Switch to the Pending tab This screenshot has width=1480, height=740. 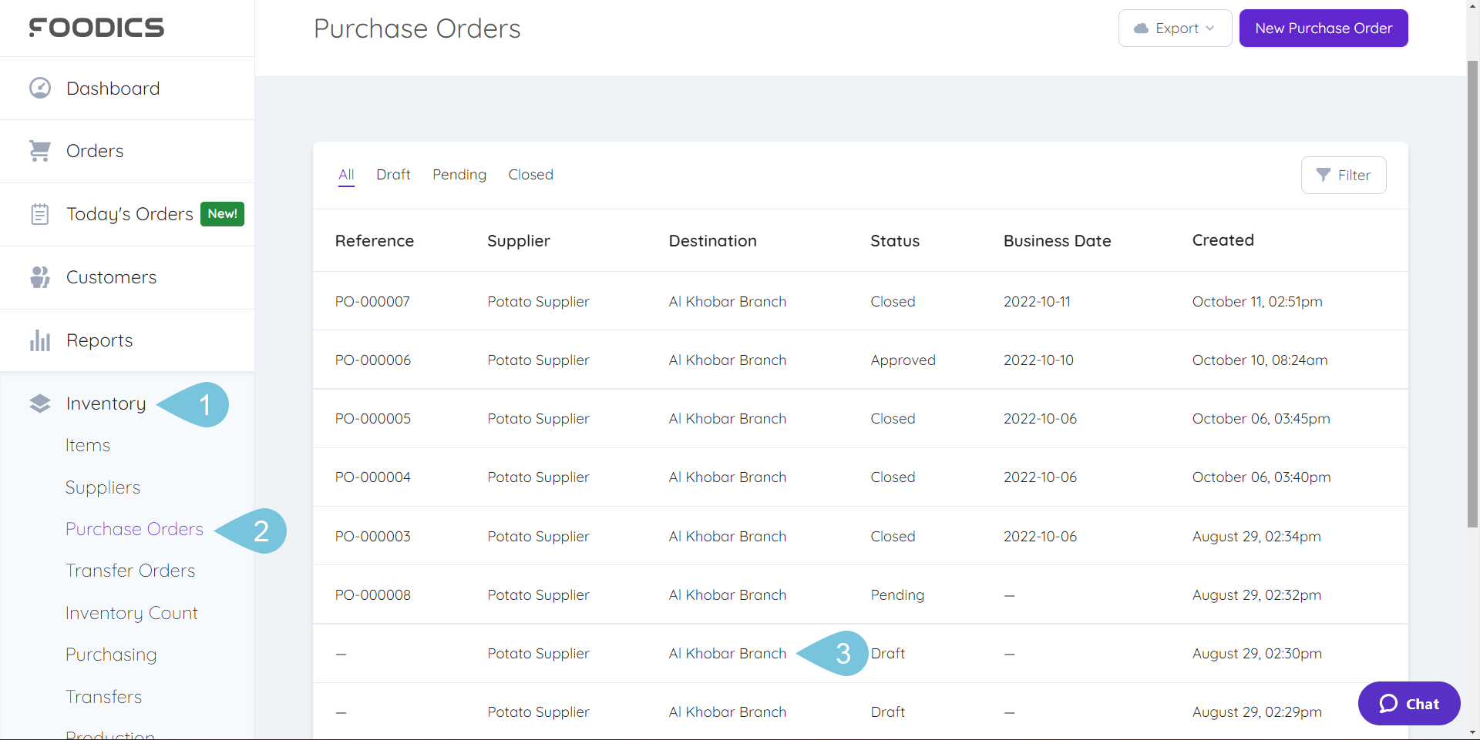[459, 175]
